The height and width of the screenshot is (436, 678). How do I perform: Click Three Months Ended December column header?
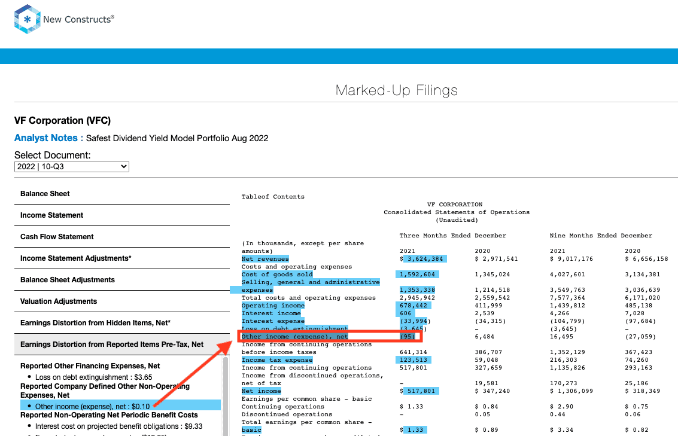pyautogui.click(x=453, y=236)
